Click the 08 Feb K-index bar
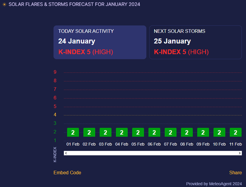Screen dimensions: 246x187 click(x=186, y=132)
